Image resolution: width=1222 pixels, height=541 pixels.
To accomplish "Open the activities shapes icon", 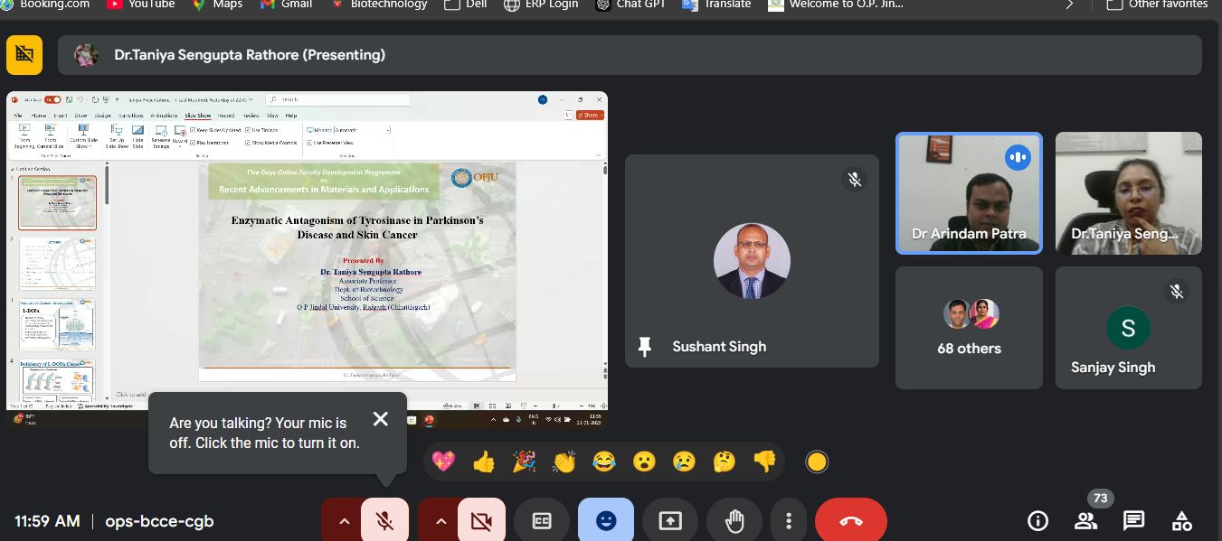I will coord(1181,521).
